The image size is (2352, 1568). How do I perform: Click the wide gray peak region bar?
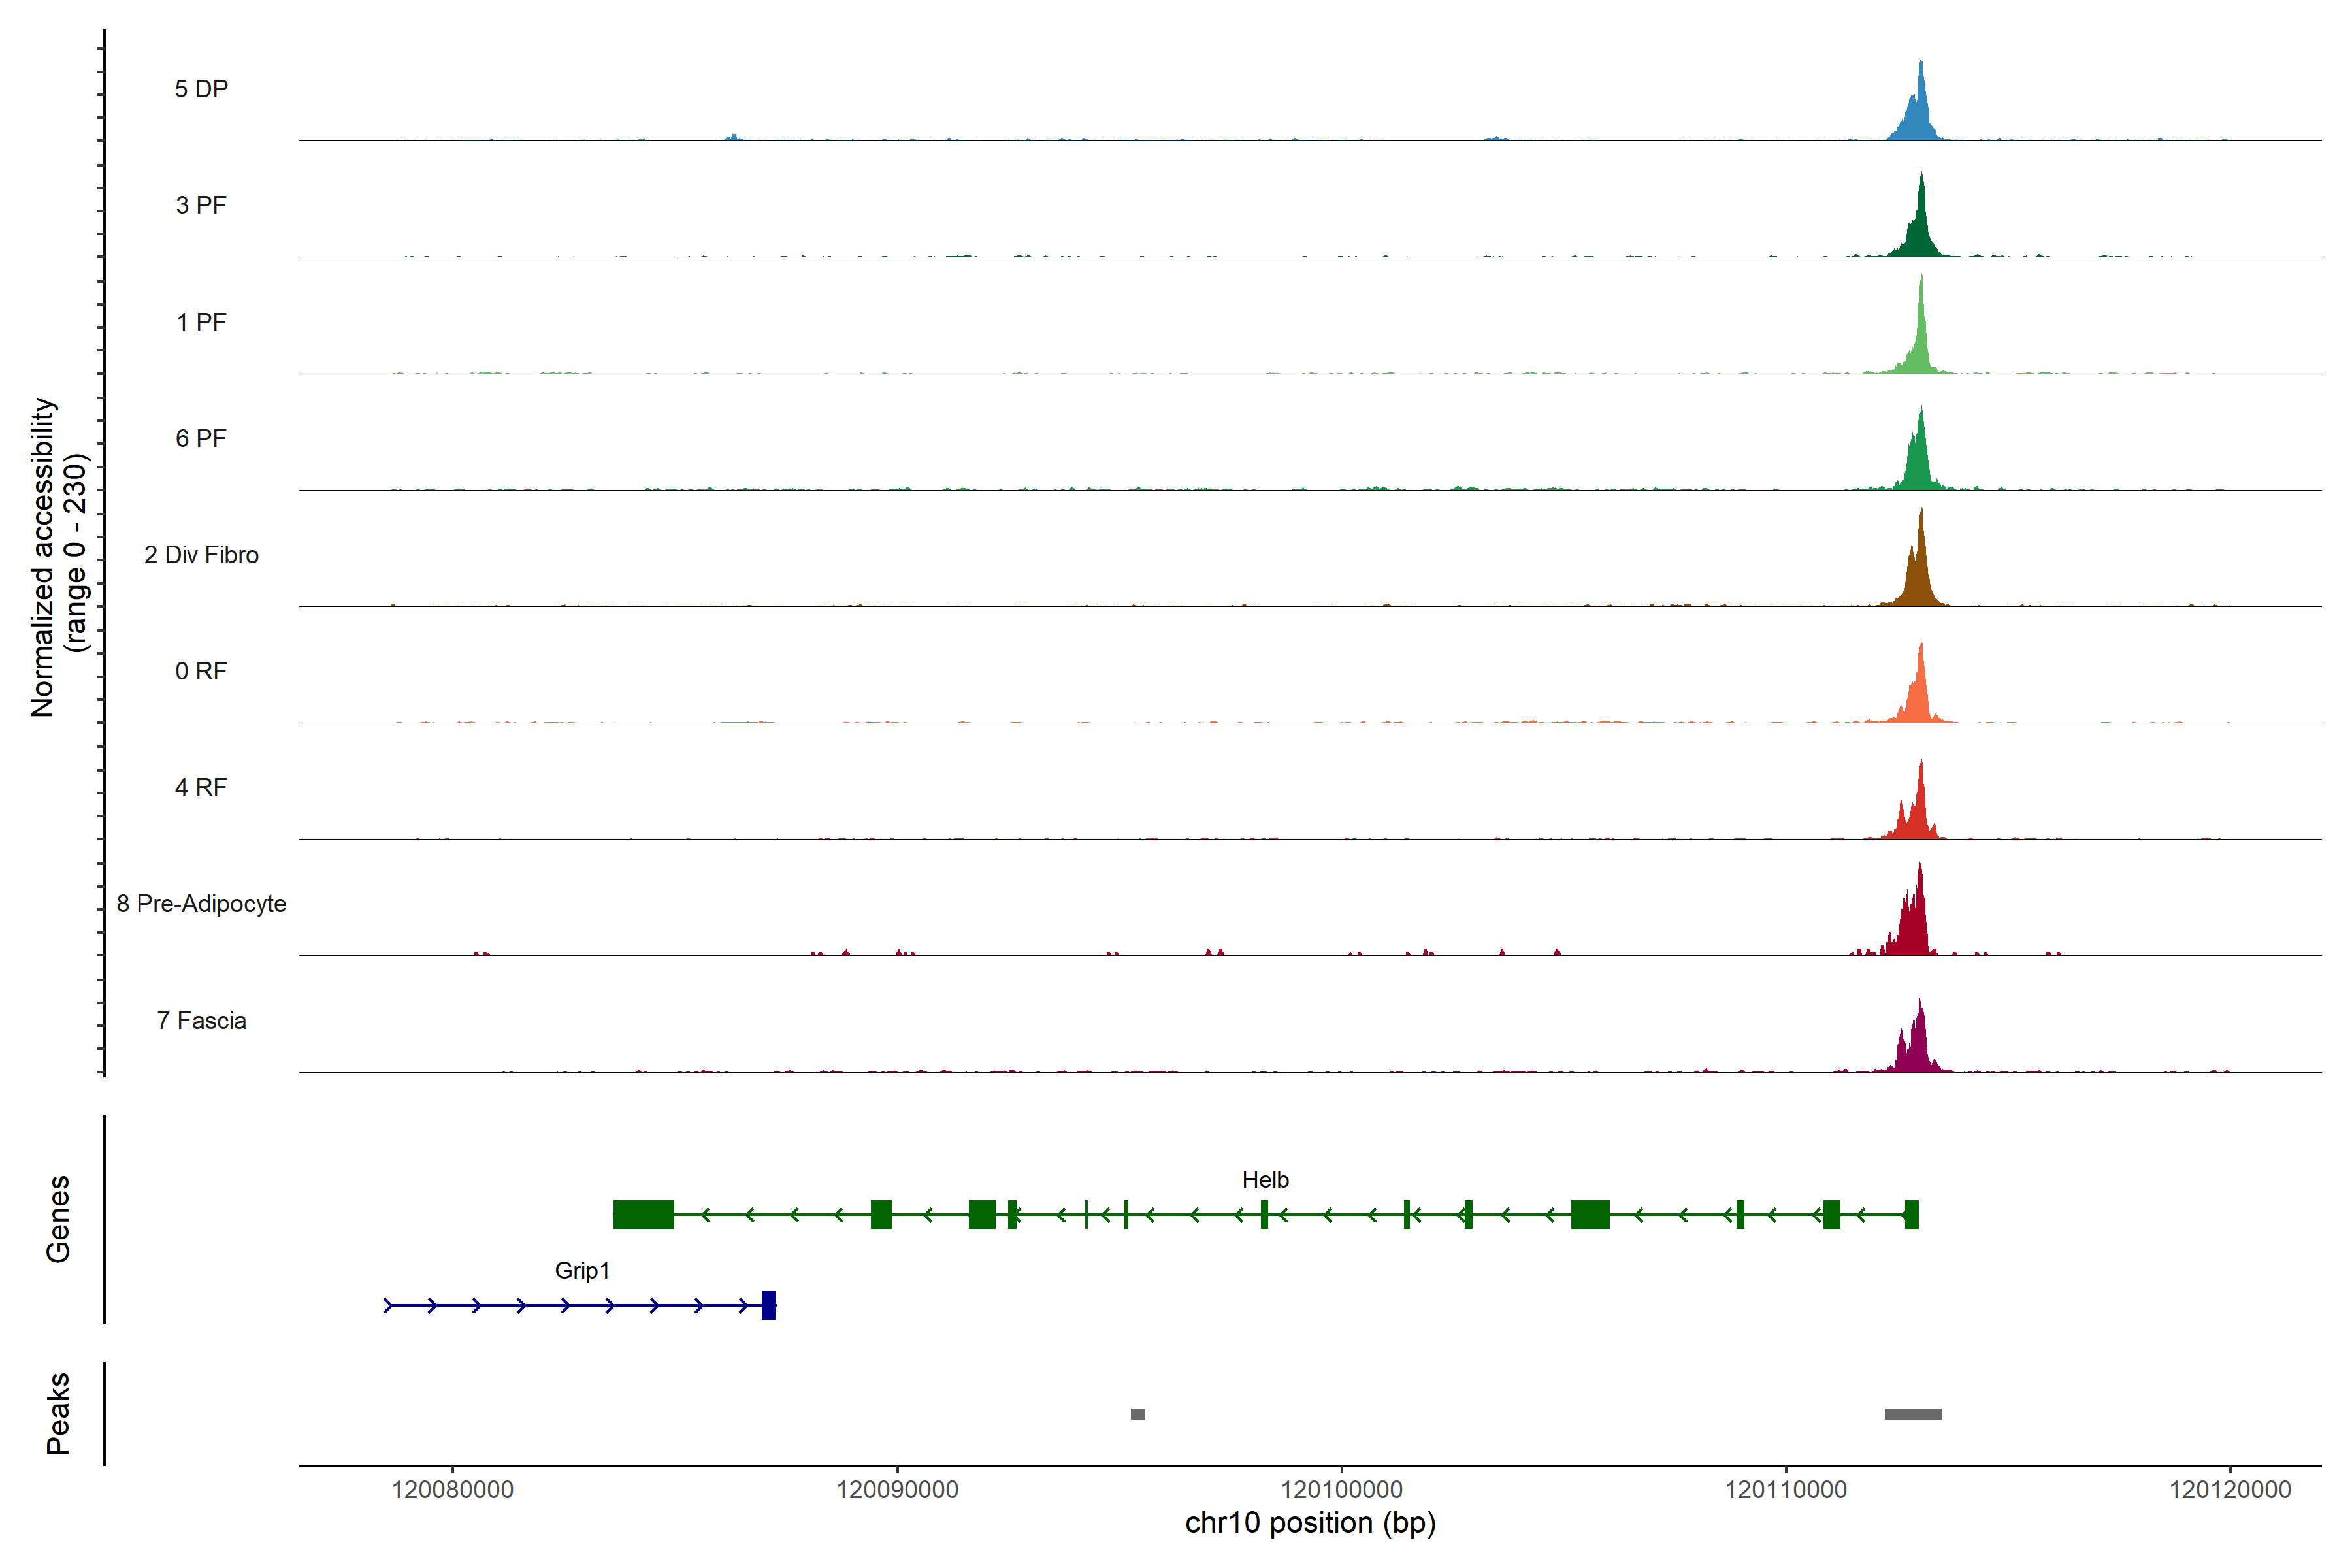pyautogui.click(x=1913, y=1414)
